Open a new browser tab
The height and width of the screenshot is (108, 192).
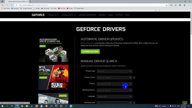pyautogui.click(x=30, y=1)
